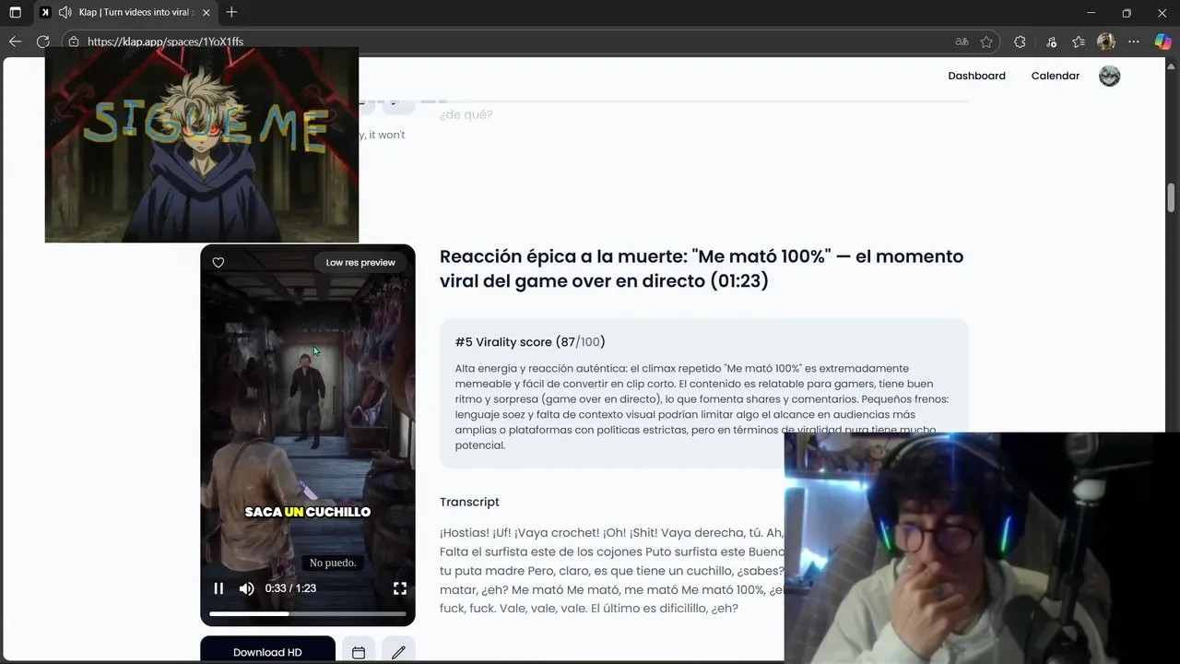Like the clip with heart icon

(x=218, y=263)
